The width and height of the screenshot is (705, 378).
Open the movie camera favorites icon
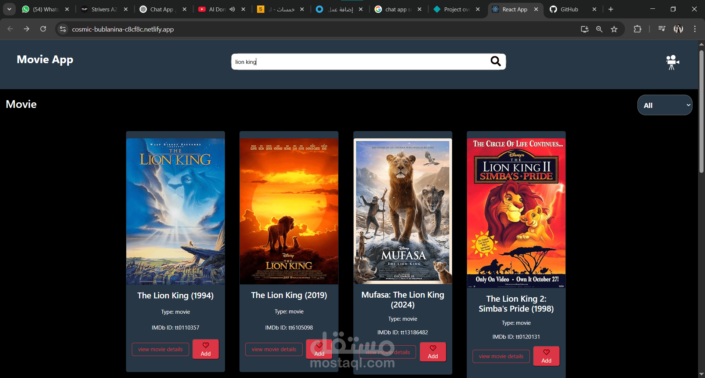(x=673, y=62)
